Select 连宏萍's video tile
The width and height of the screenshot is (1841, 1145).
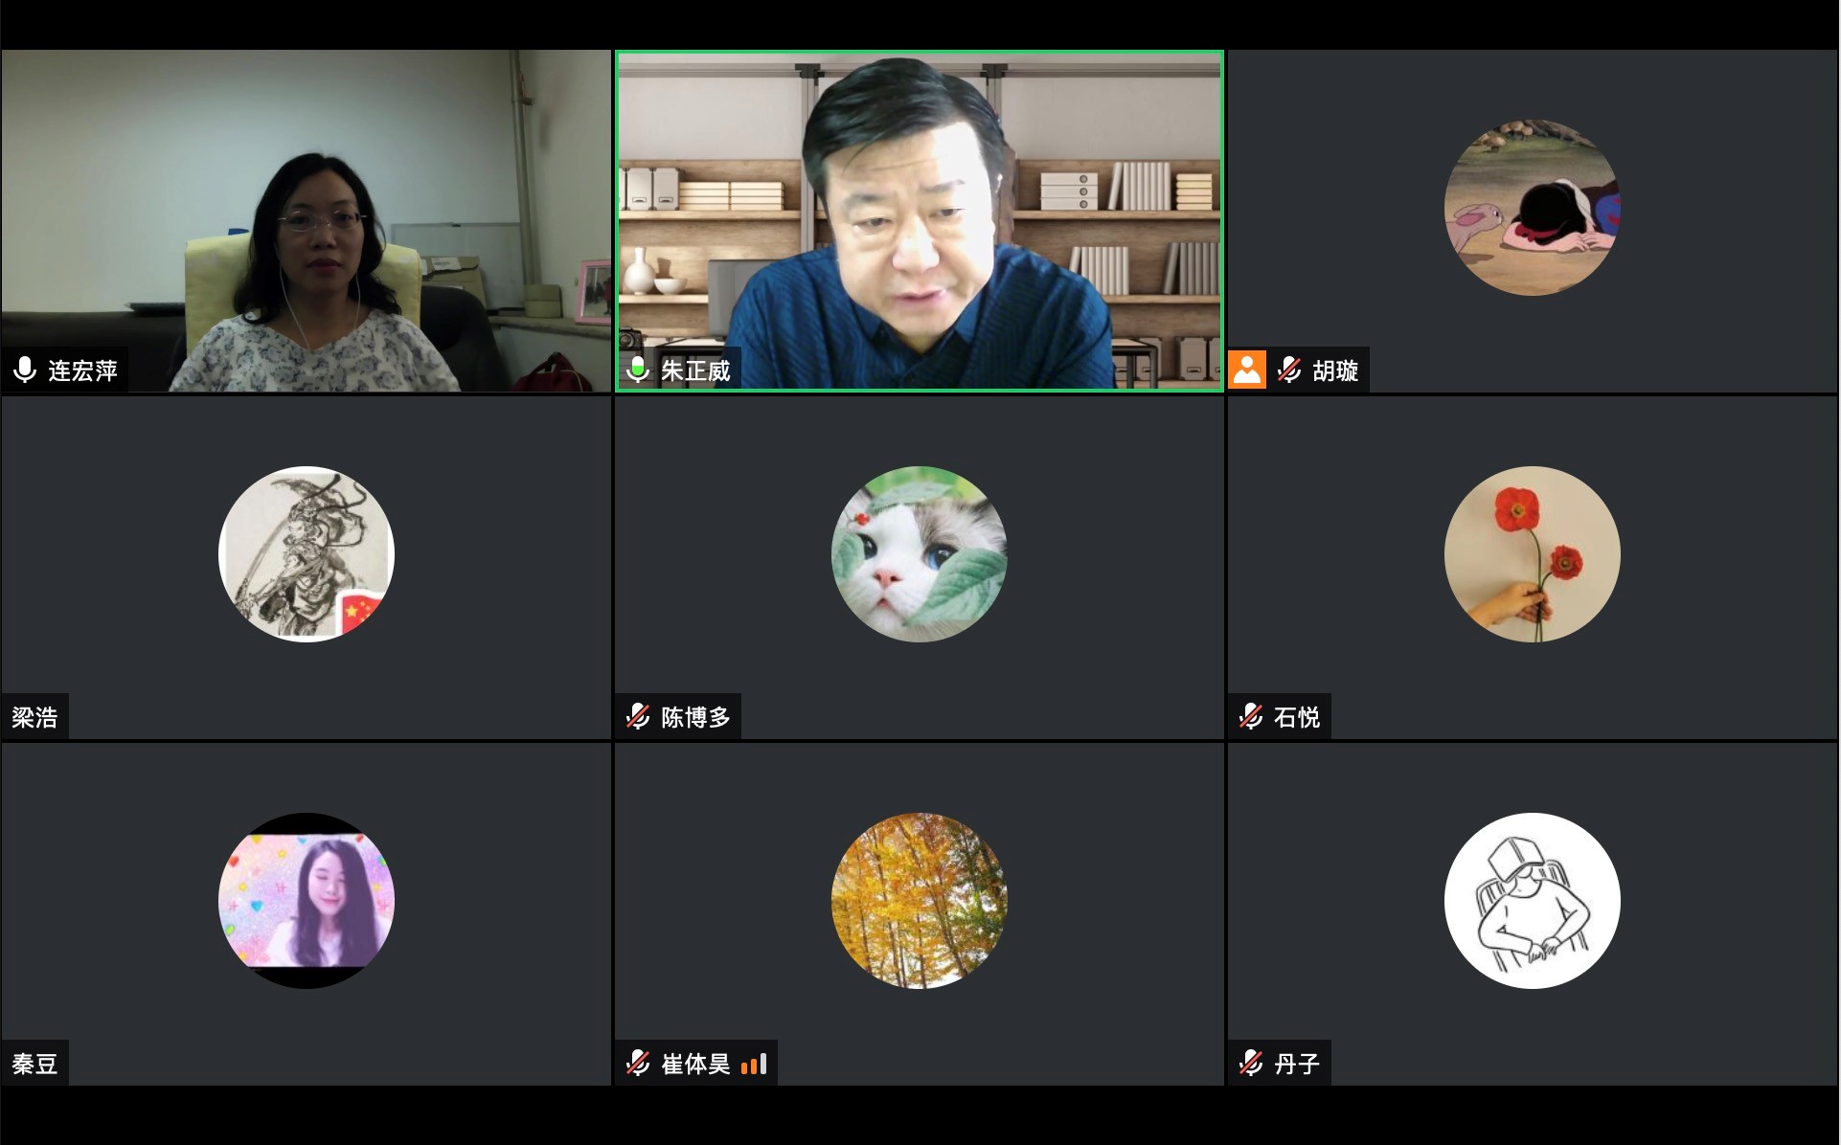pos(307,221)
